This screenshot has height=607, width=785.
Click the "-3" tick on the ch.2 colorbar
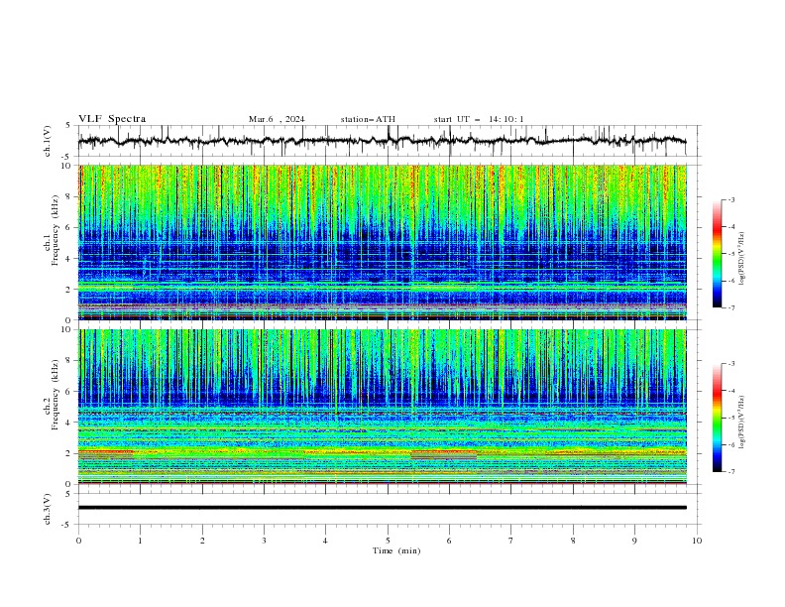731,364
